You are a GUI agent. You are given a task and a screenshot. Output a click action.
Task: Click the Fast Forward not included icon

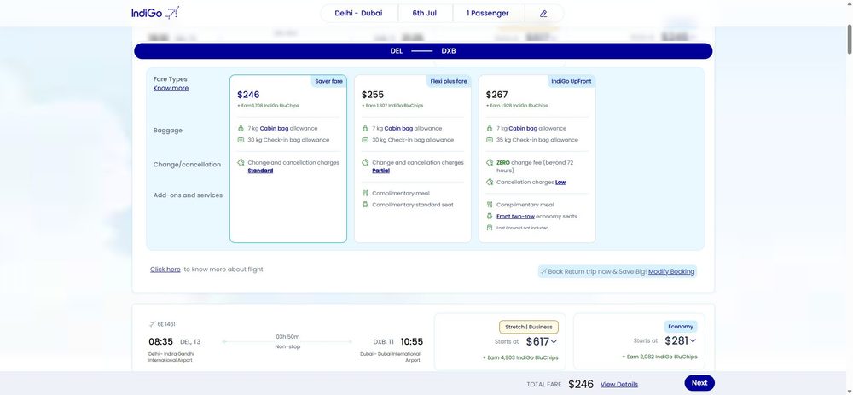pyautogui.click(x=490, y=228)
